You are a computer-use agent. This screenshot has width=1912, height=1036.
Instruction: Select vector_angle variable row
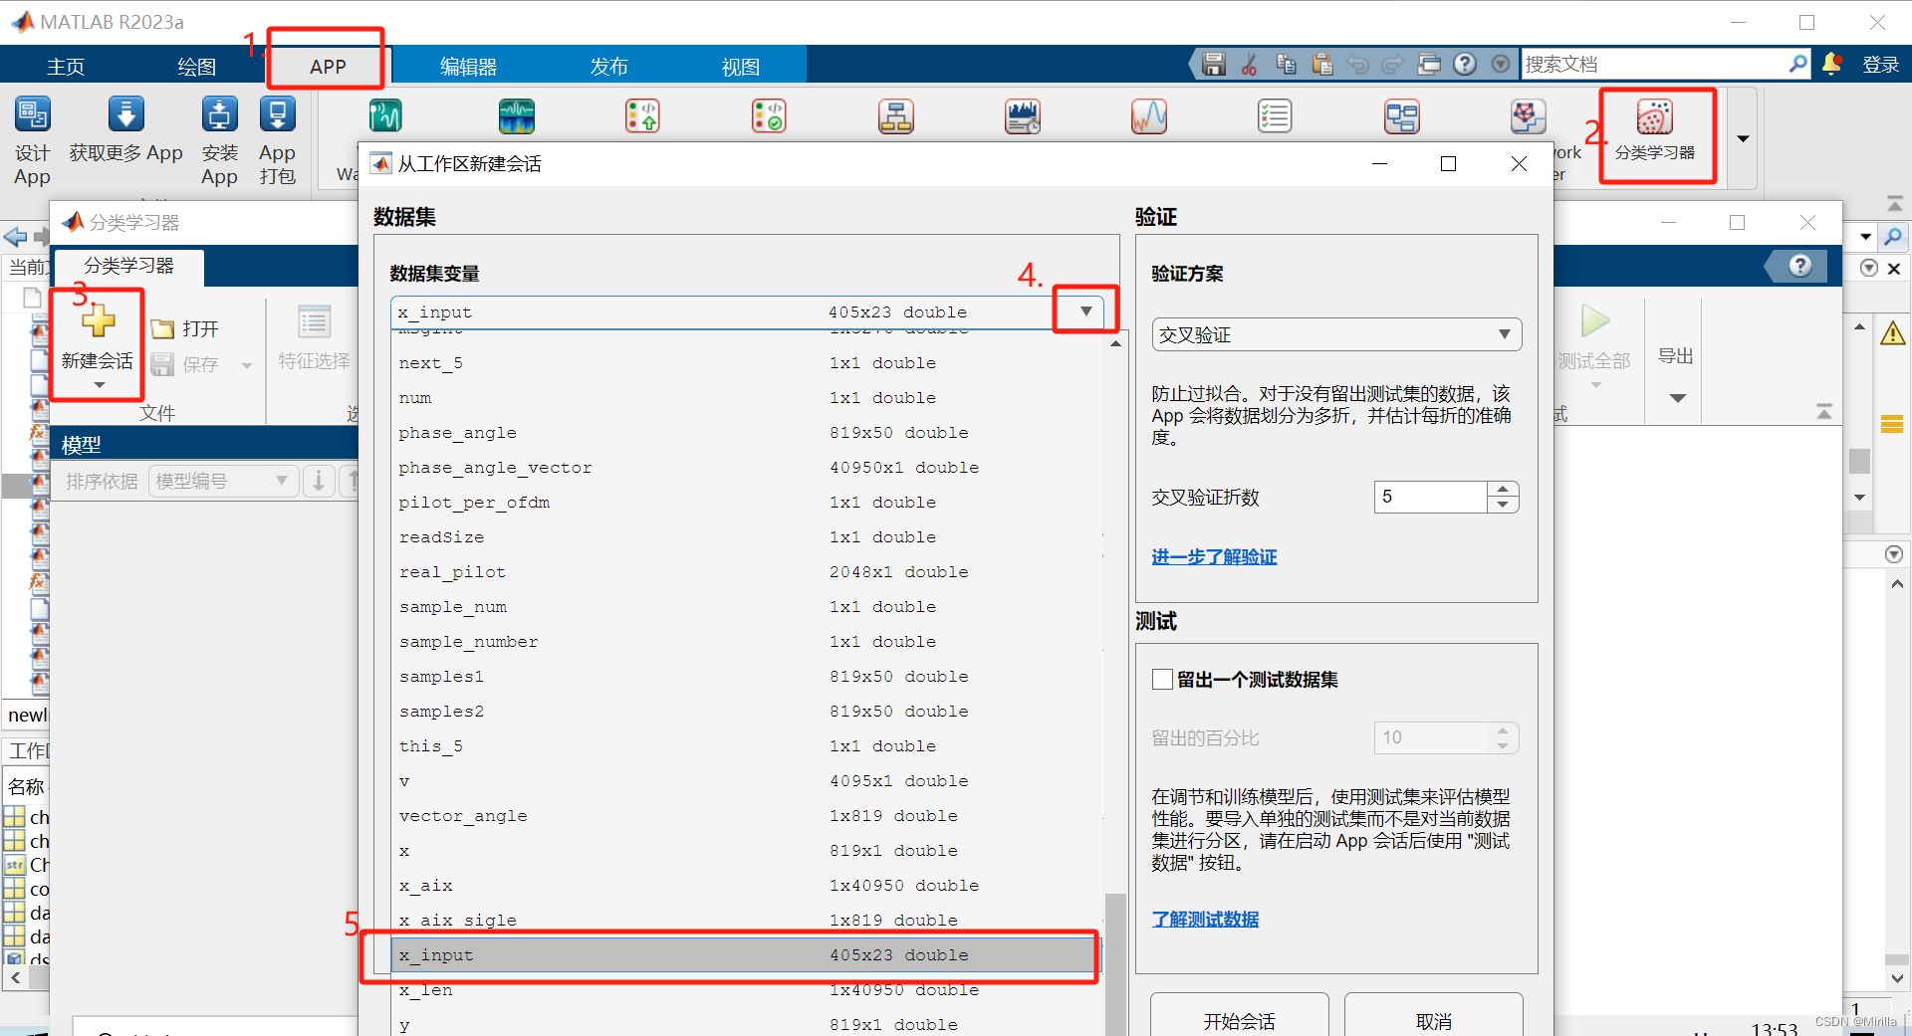[x=747, y=816]
